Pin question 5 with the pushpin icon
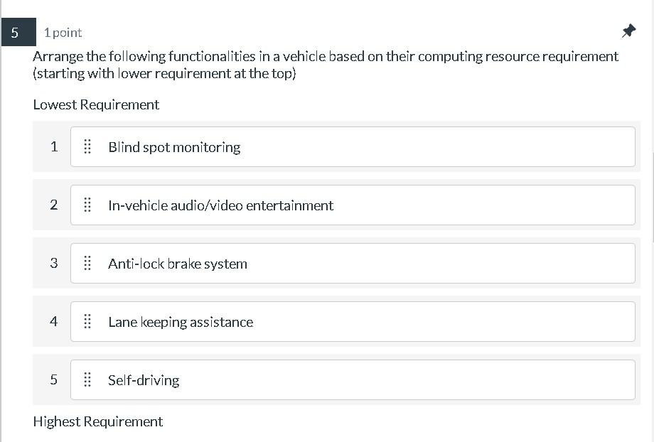Screen dimensions: 654x442 [x=628, y=31]
